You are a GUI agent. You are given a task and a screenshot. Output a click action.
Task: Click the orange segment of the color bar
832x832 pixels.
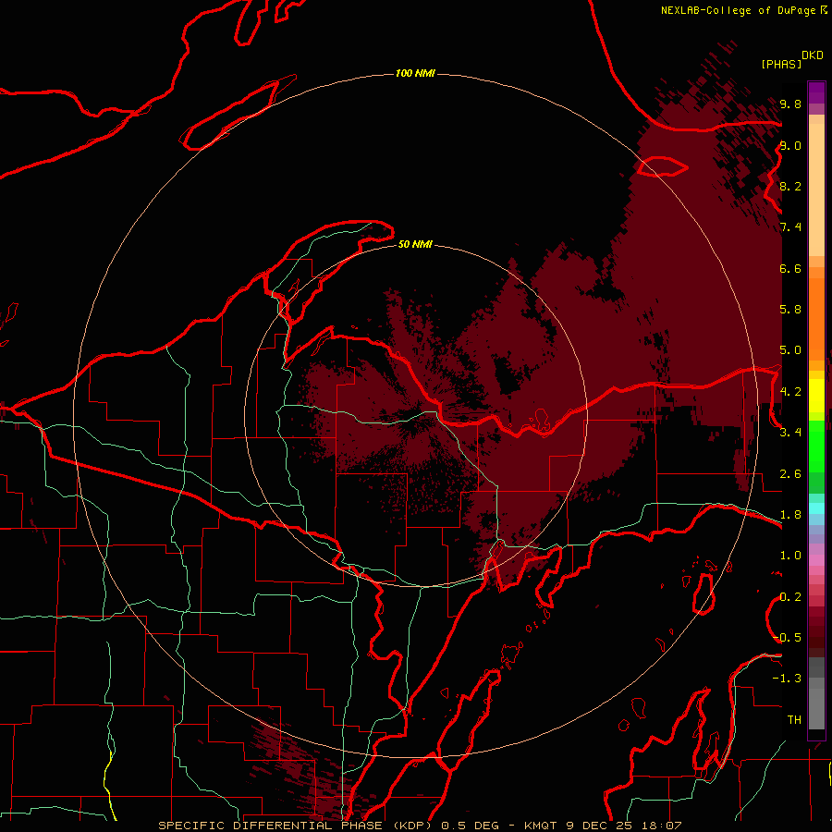[x=816, y=318]
